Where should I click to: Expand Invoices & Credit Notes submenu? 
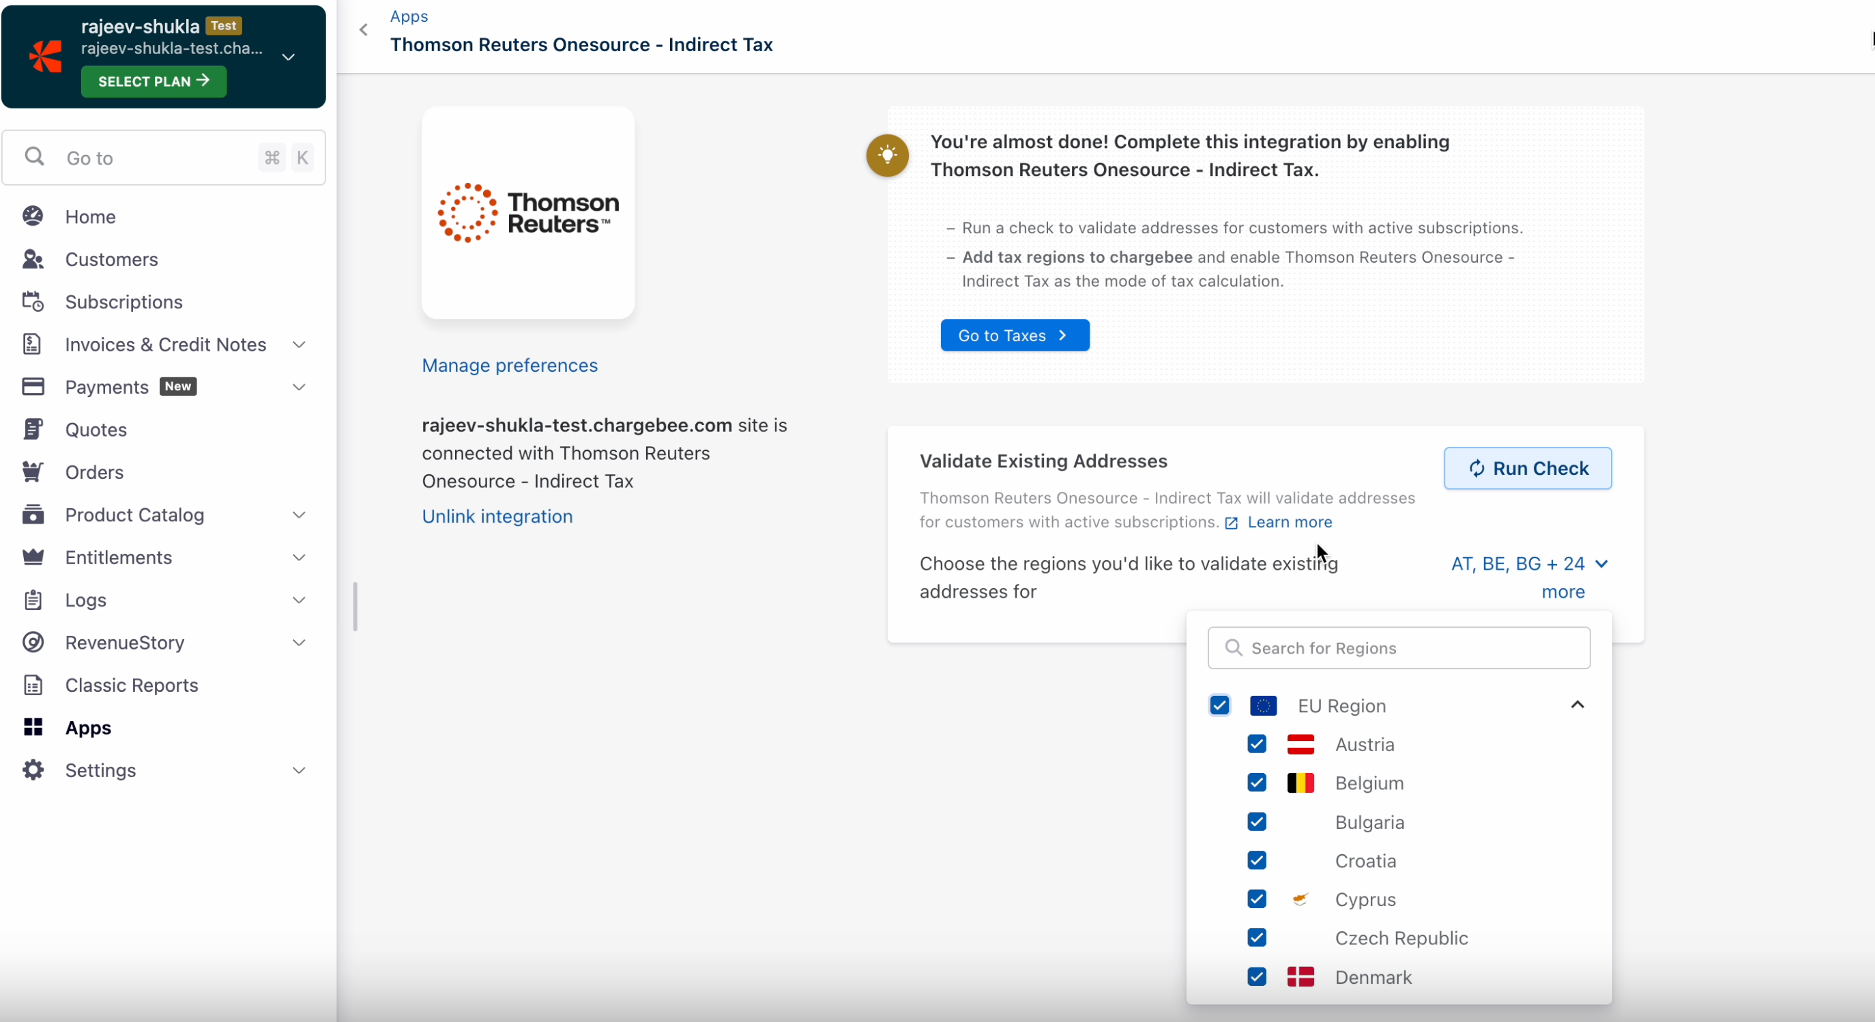click(x=299, y=345)
